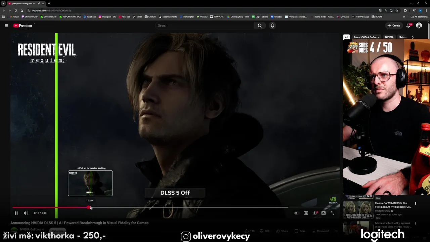Open the account avatar menu

[419, 26]
